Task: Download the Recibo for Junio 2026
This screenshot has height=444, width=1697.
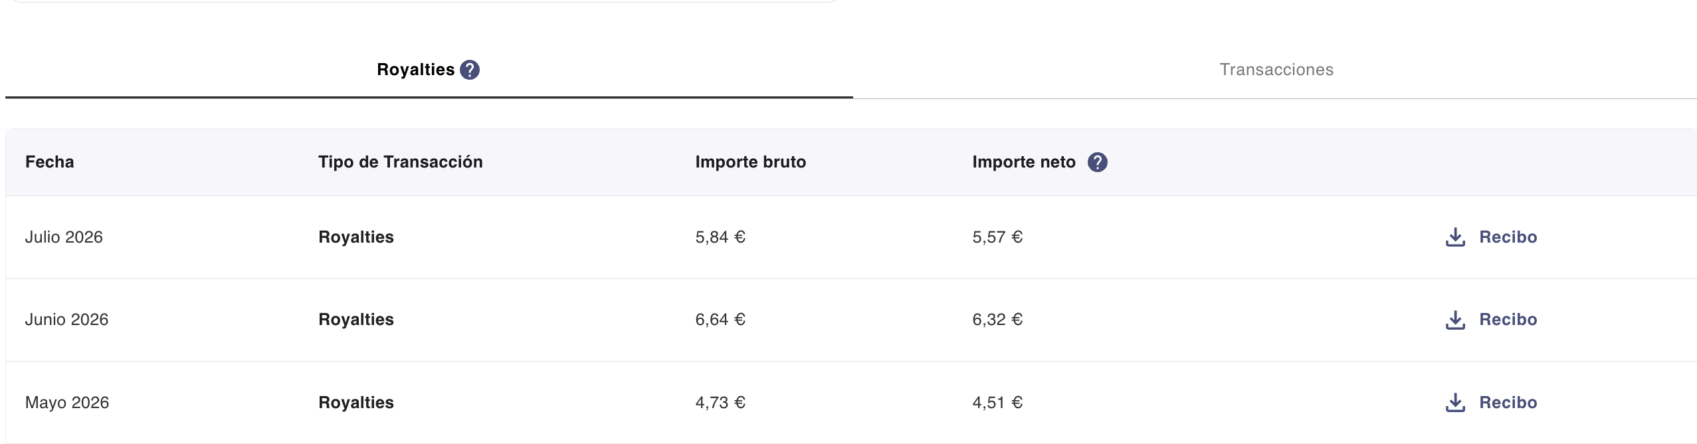Action: click(x=1491, y=320)
